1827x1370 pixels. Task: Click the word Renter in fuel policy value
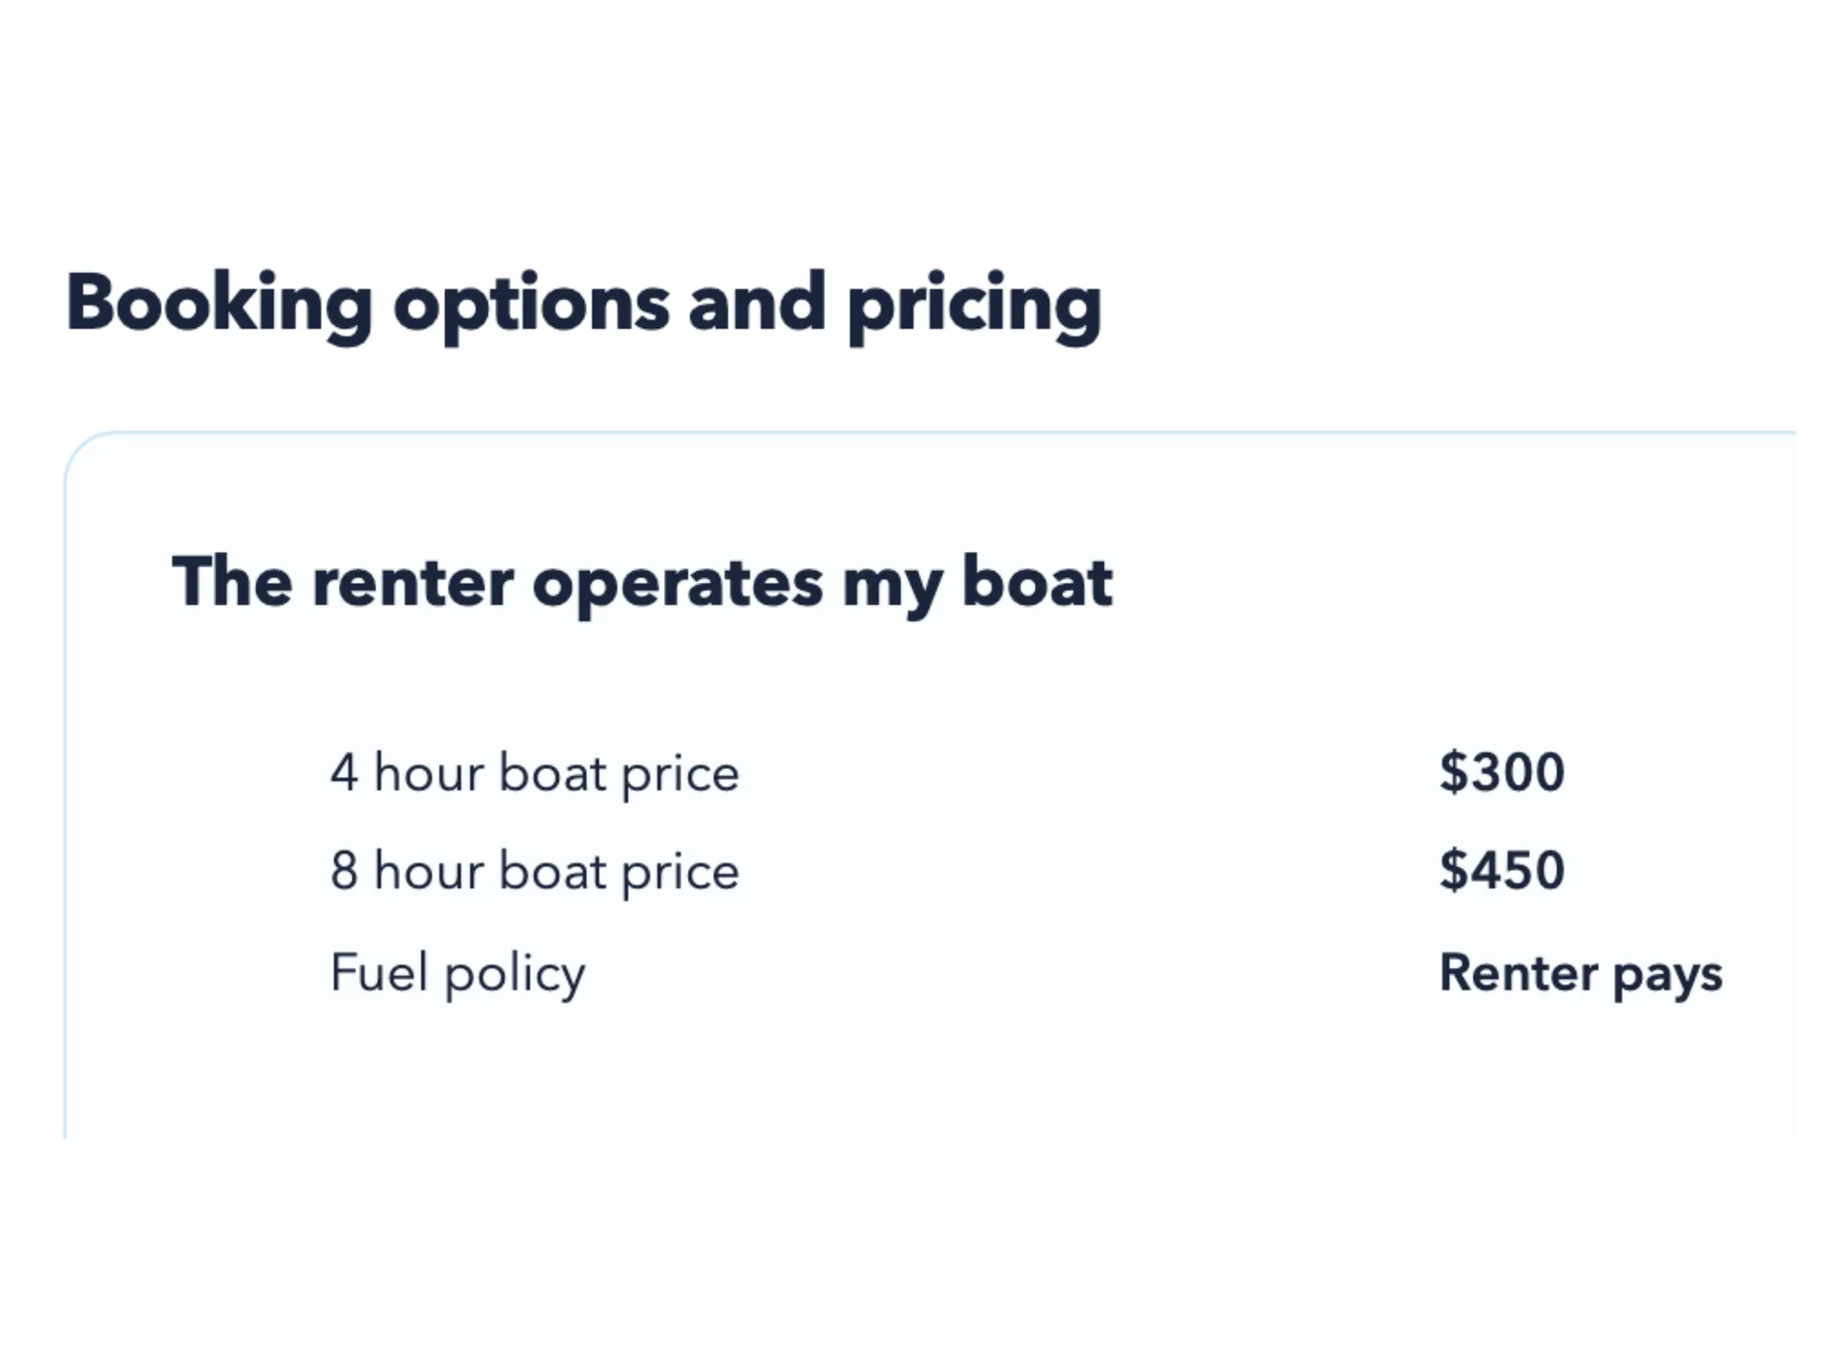click(1518, 972)
